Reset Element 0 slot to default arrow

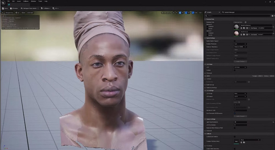273,27
